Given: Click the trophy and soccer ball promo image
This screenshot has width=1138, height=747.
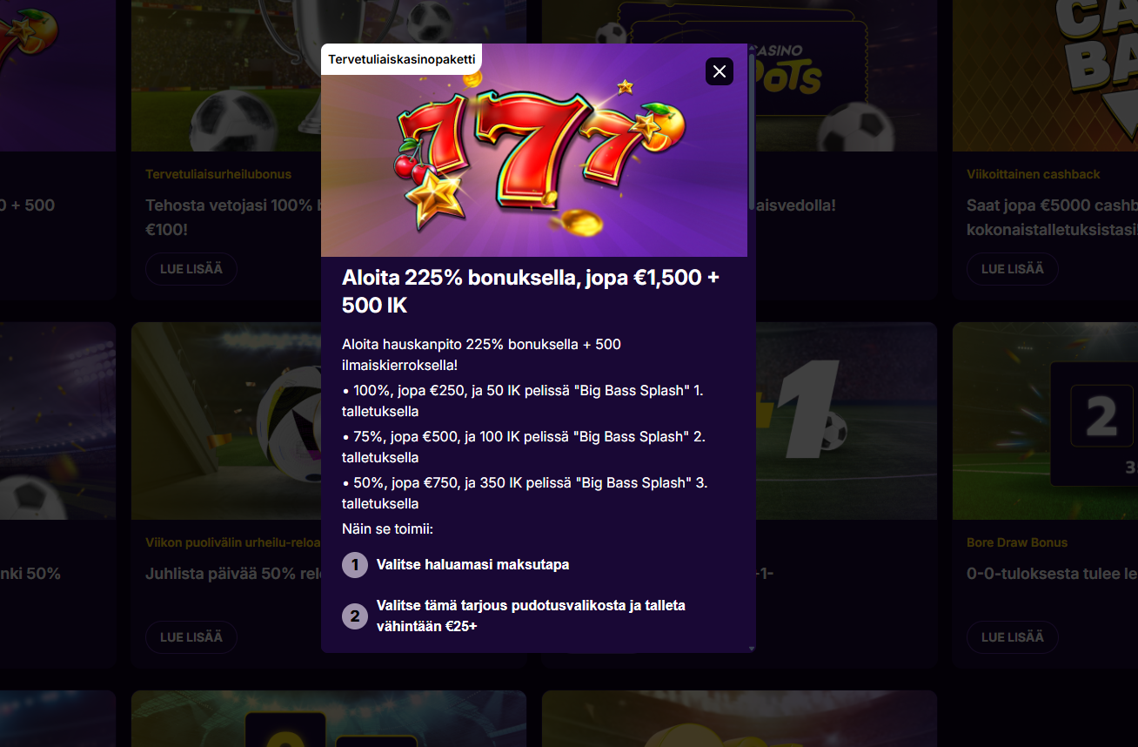Looking at the screenshot, I should pyautogui.click(x=226, y=76).
